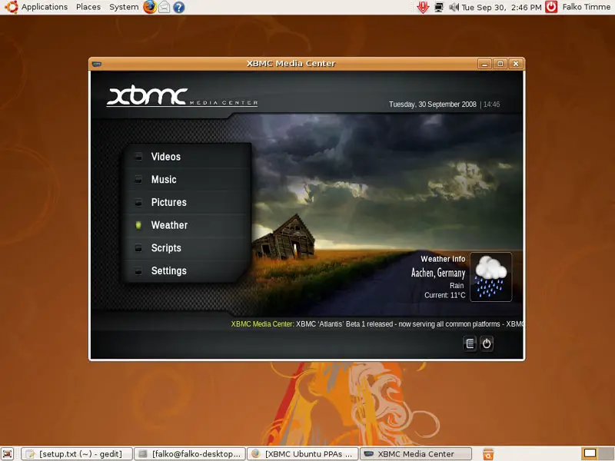Screen dimensions: 615x461
Task: Click the network connection tray icon
Action: pos(439,7)
